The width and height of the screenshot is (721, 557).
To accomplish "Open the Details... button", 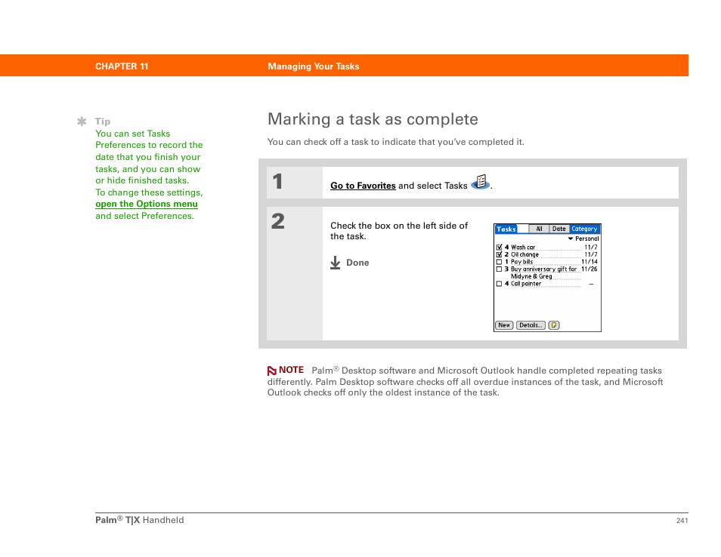I will [x=531, y=325].
